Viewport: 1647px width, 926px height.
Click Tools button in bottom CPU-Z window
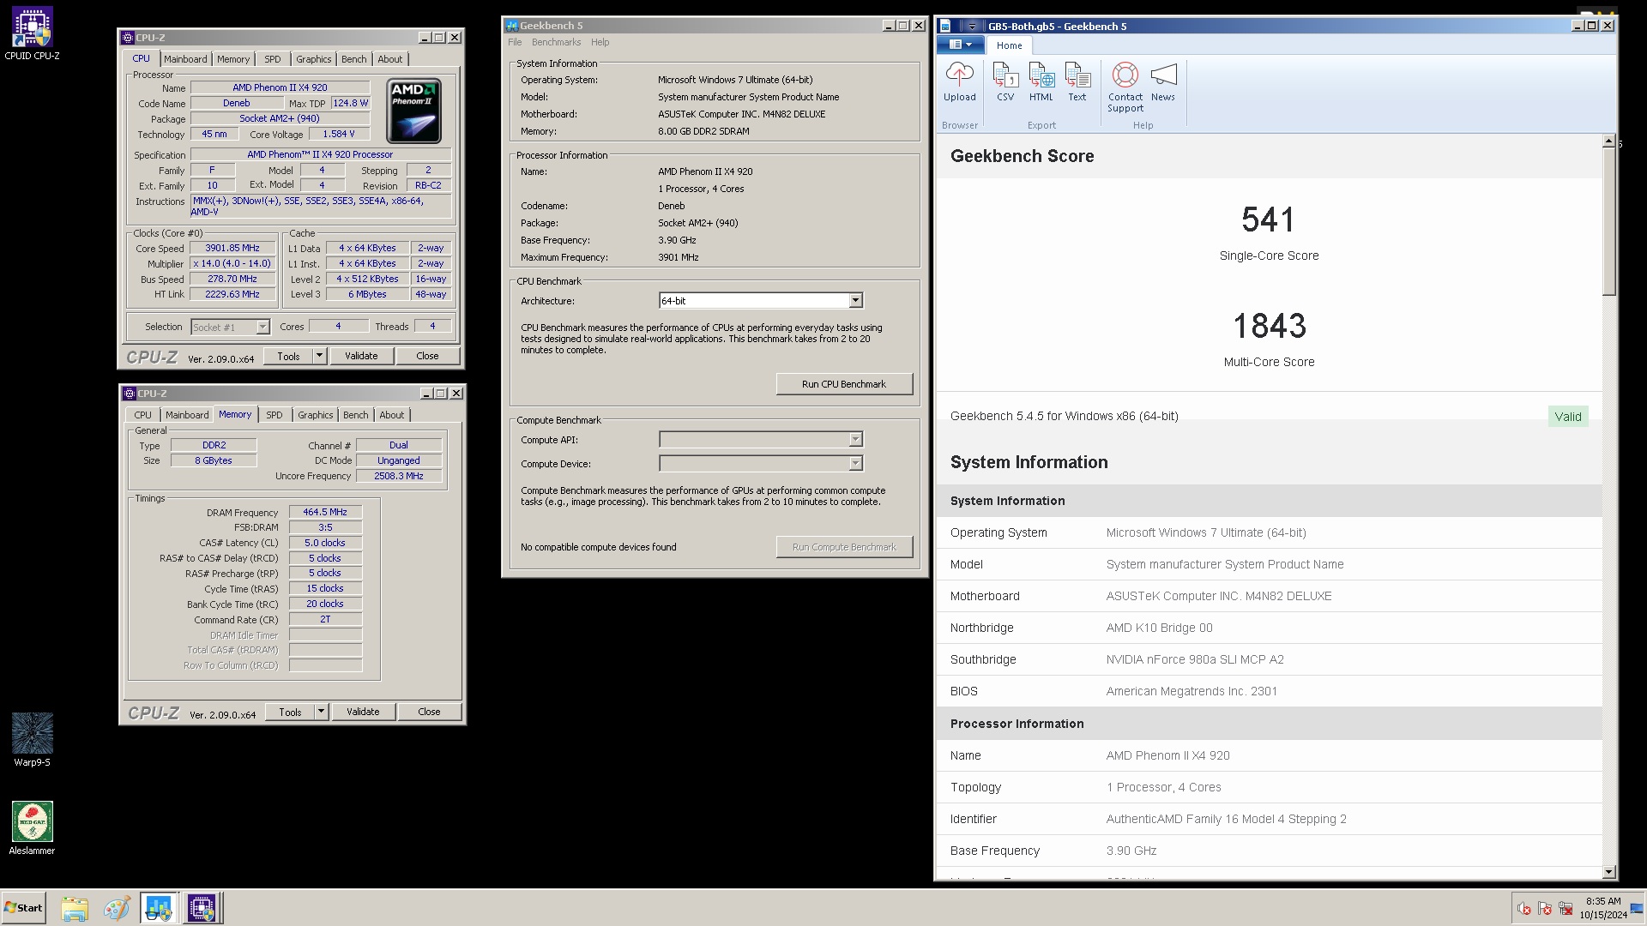click(x=290, y=712)
